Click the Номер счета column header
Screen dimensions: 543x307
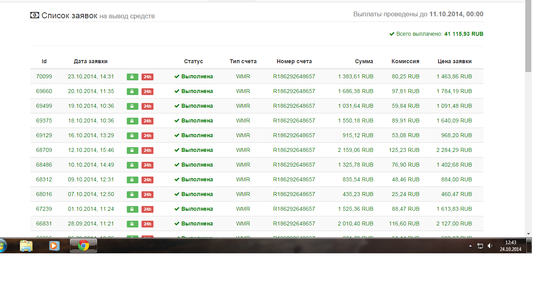294,61
